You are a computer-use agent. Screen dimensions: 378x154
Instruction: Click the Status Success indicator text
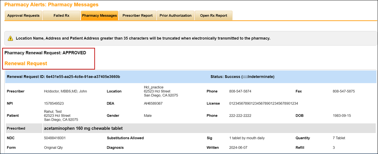point(242,77)
